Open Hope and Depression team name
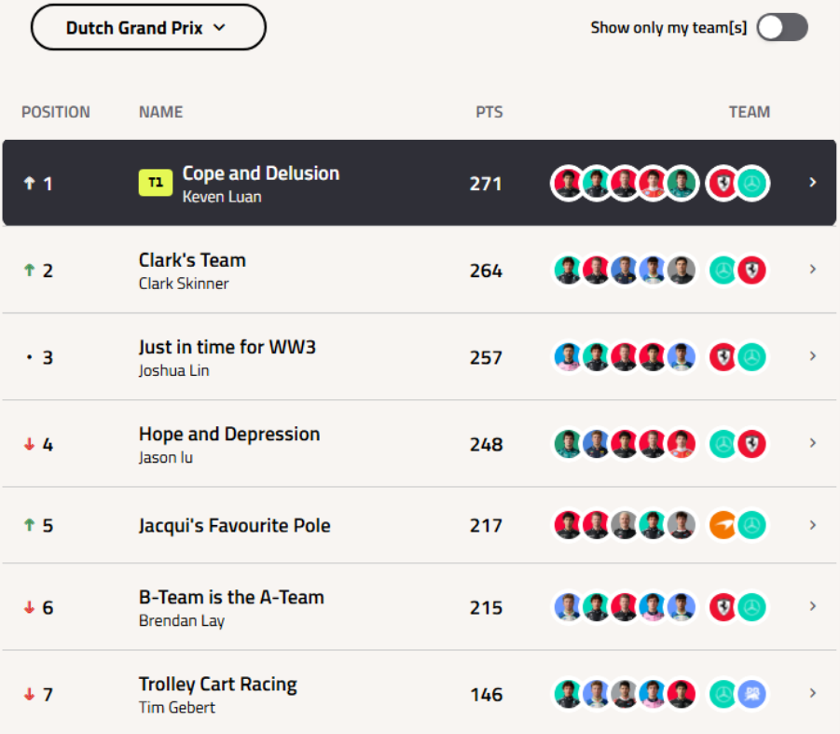840x734 pixels. 229,434
